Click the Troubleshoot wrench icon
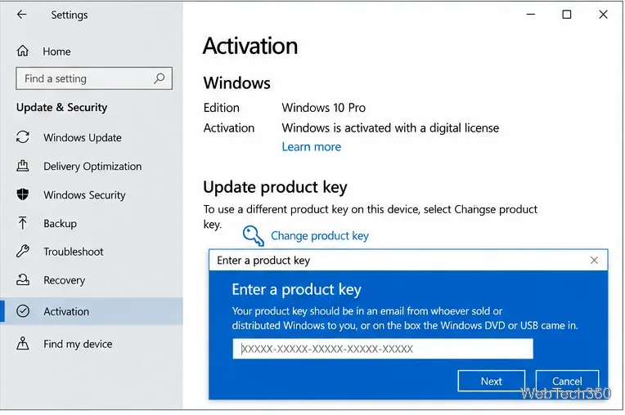This screenshot has width=625, height=415. (x=23, y=252)
